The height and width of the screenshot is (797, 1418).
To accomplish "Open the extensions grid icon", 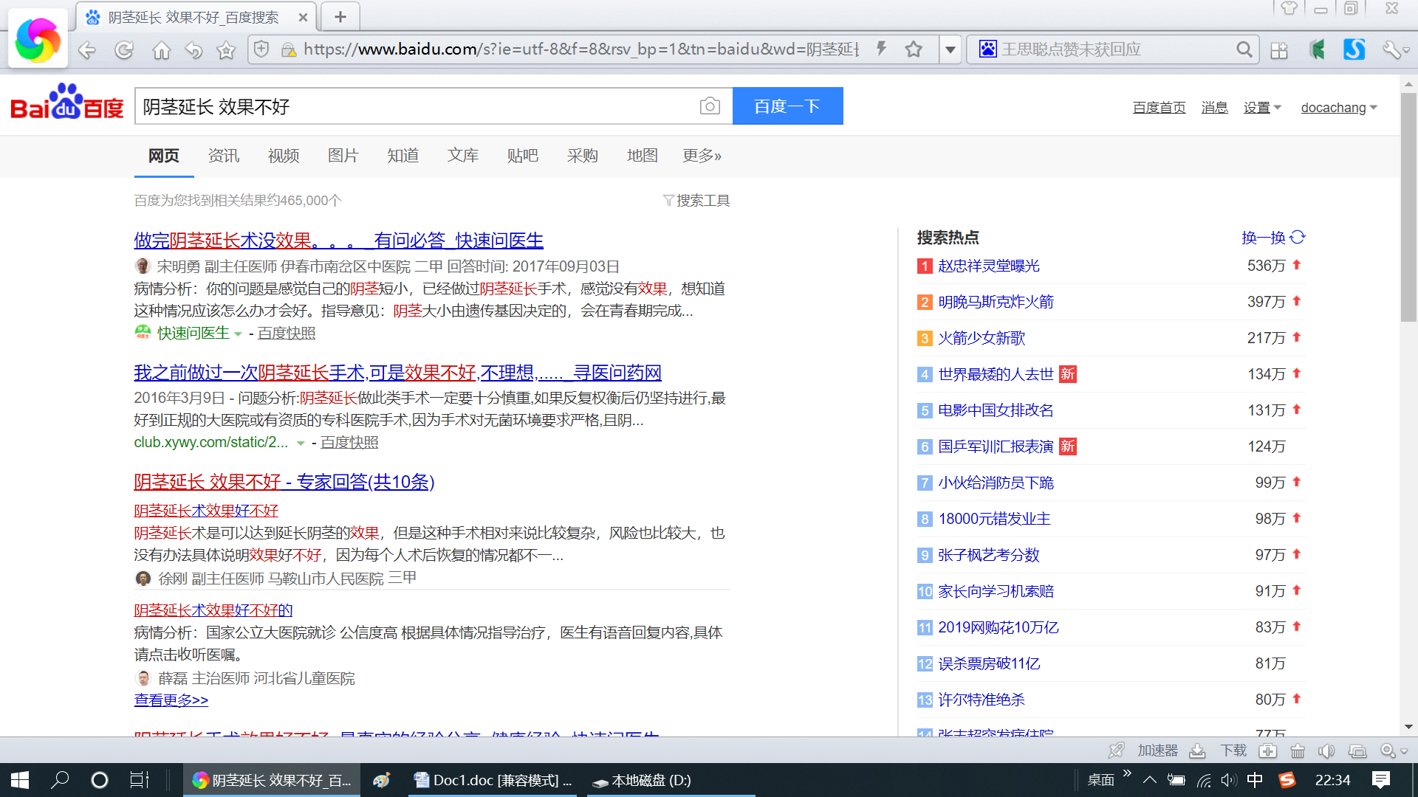I will 1279,50.
